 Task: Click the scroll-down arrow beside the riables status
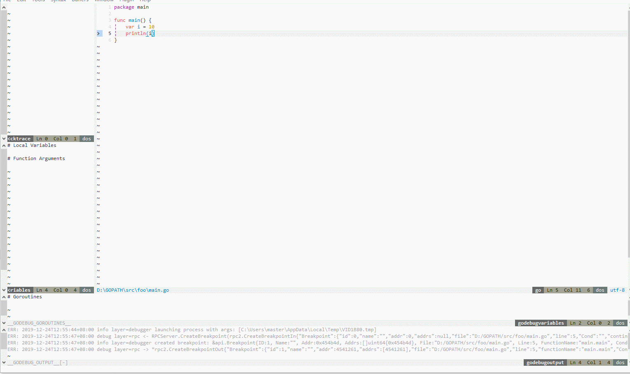pyautogui.click(x=4, y=290)
